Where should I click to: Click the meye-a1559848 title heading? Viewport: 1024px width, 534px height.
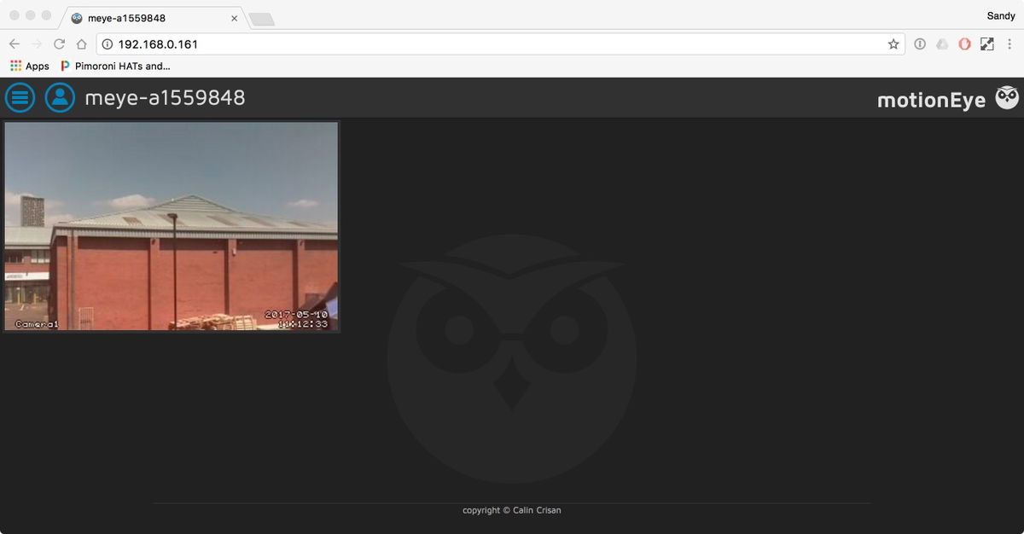163,97
